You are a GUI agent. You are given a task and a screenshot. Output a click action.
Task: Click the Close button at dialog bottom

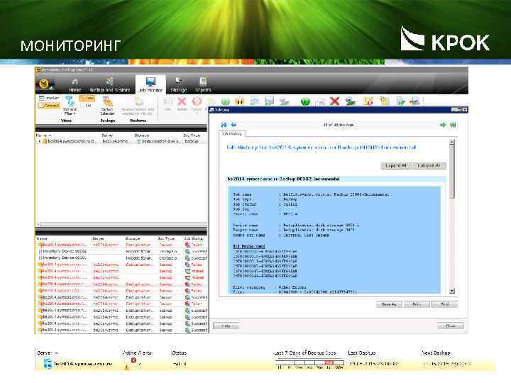pos(451,326)
